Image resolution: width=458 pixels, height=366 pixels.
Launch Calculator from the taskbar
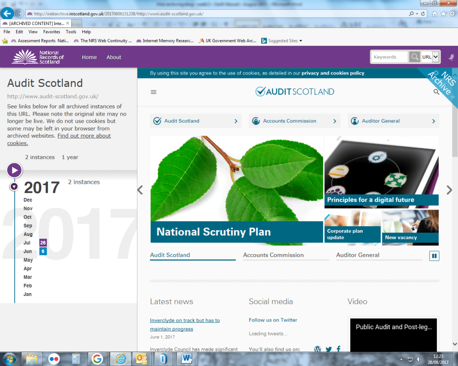[75, 359]
